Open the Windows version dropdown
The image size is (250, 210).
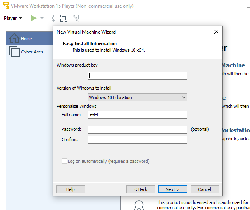pos(137,97)
